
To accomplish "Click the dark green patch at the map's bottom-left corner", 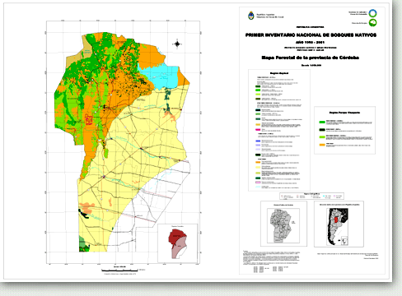I will point(84,244).
